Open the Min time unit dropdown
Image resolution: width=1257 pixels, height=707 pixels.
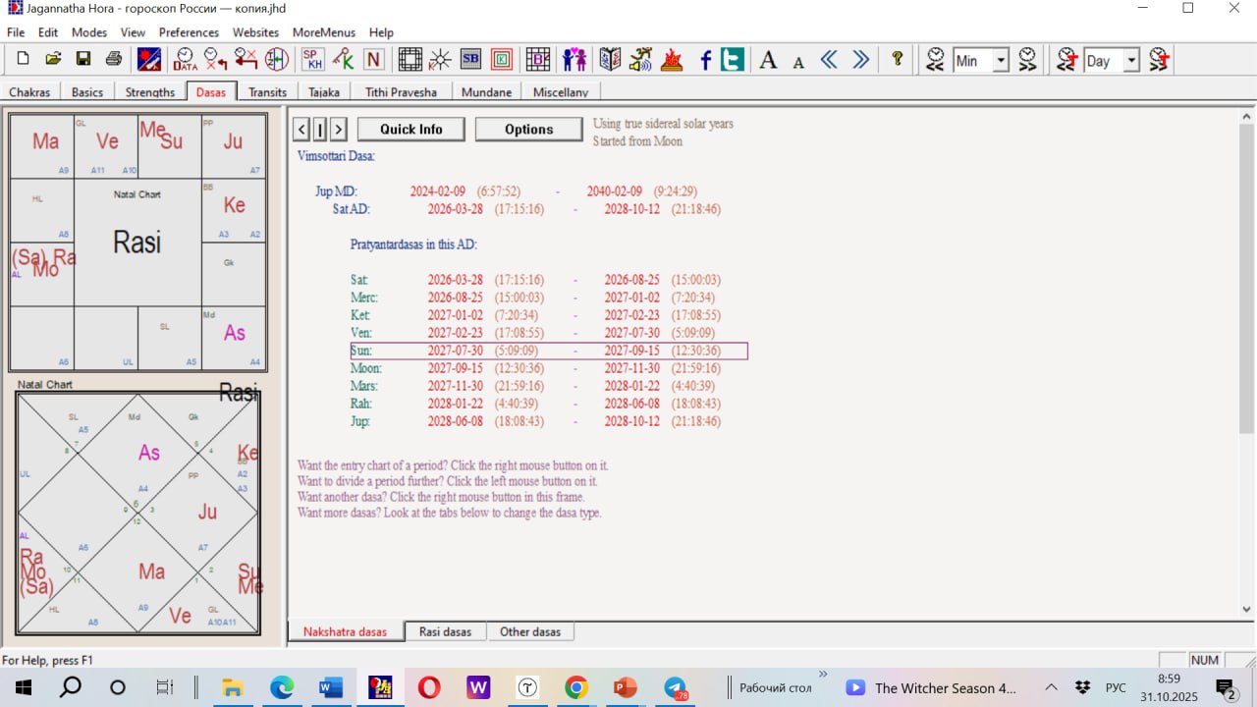pyautogui.click(x=1001, y=61)
